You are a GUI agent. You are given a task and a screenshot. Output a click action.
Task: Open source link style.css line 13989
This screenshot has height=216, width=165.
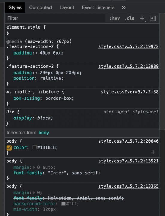pyautogui.click(x=128, y=66)
